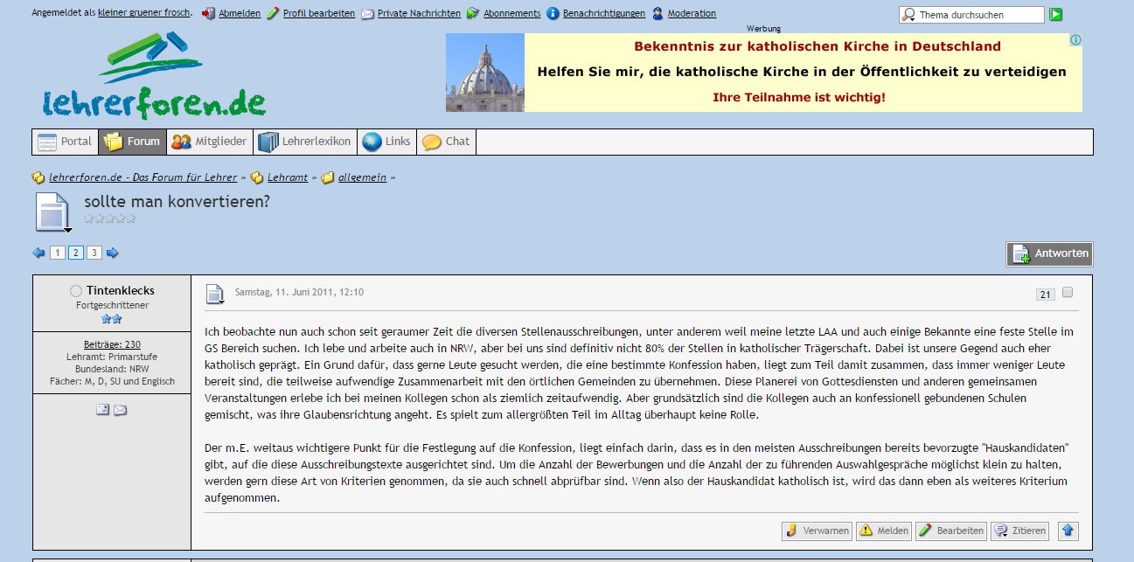The width and height of the screenshot is (1134, 562).
Task: Click the AdChoices info icon on banner
Action: pyautogui.click(x=1075, y=40)
